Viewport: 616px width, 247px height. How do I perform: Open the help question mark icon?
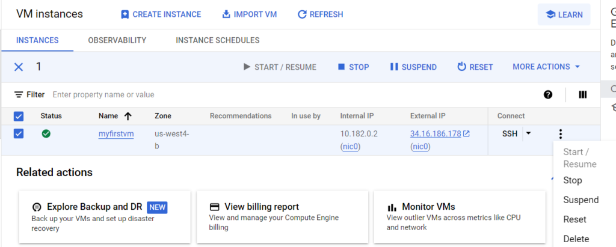tap(548, 94)
